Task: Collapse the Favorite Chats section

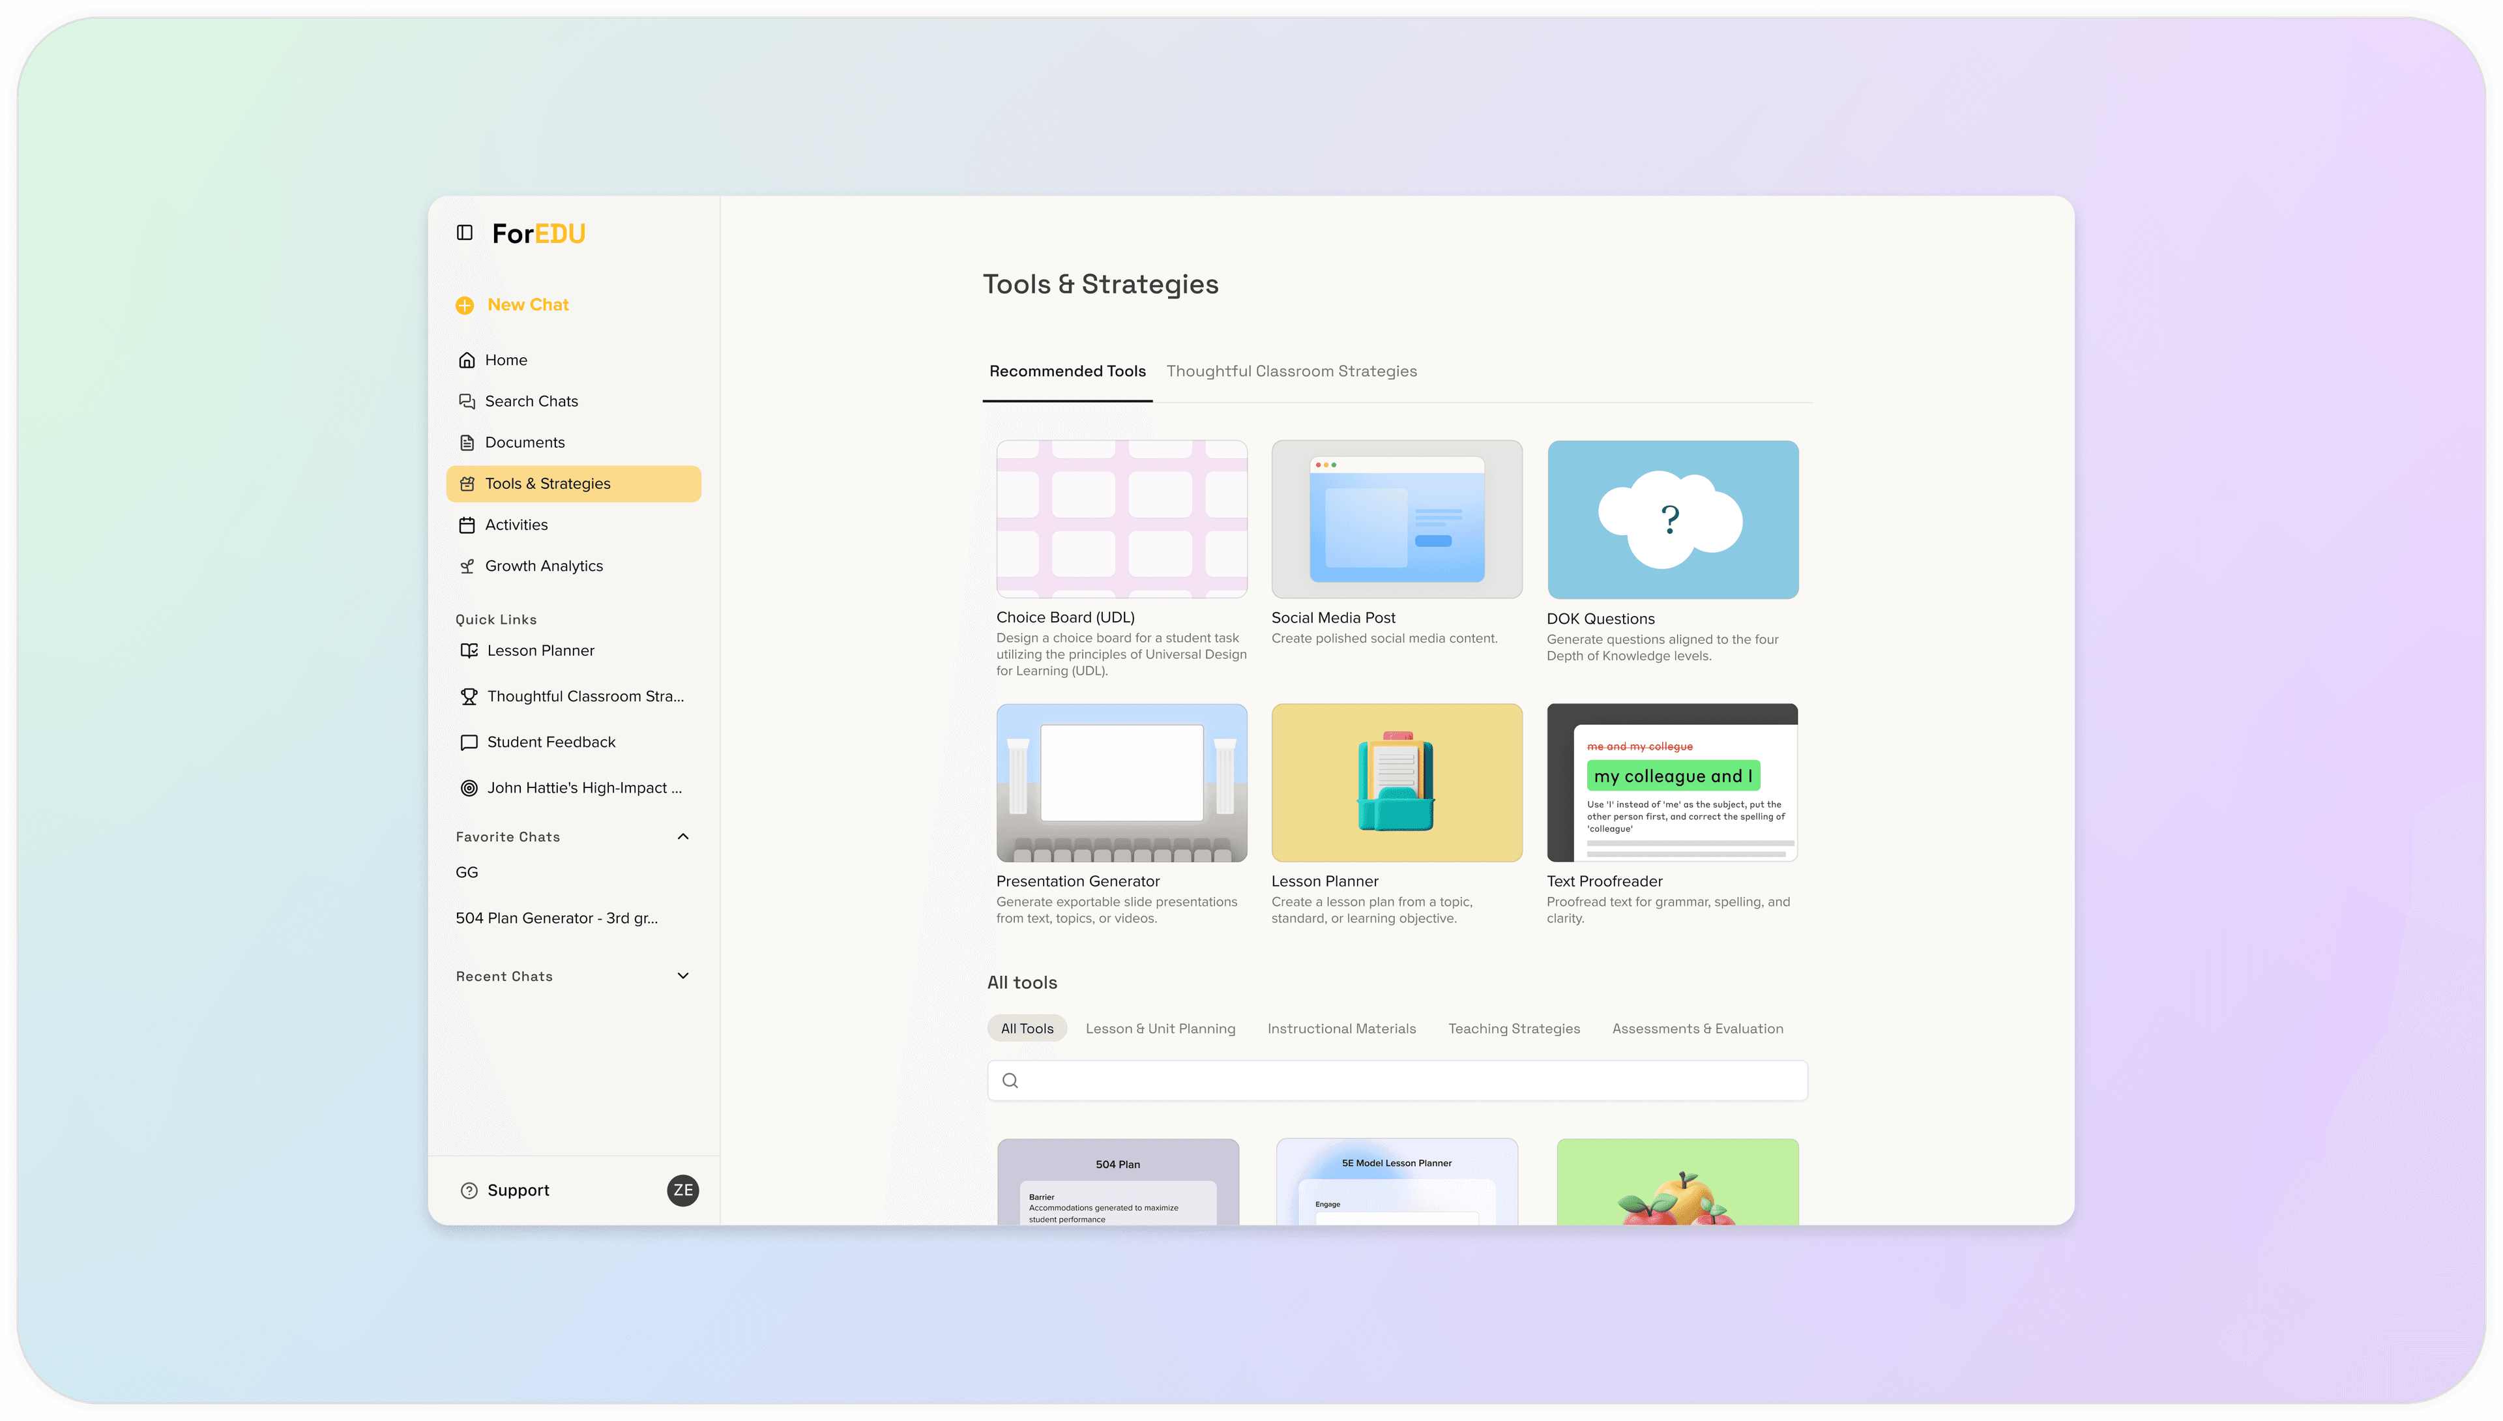Action: pos(682,836)
